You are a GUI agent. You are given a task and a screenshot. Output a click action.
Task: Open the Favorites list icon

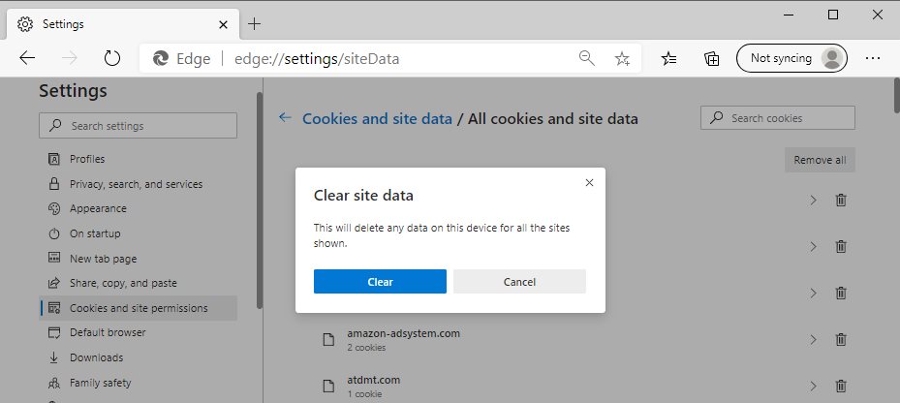tap(668, 58)
